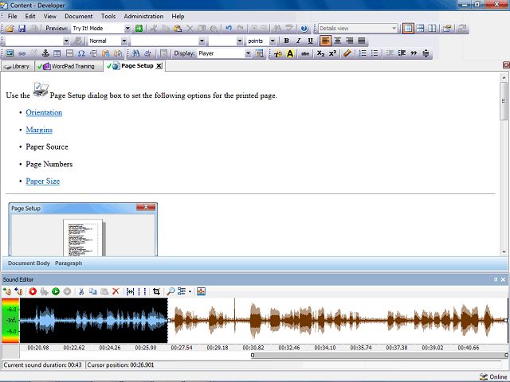Click the magnifier zoom icon in Sound Editor
Screen dimensions: 510x382
(x=171, y=291)
